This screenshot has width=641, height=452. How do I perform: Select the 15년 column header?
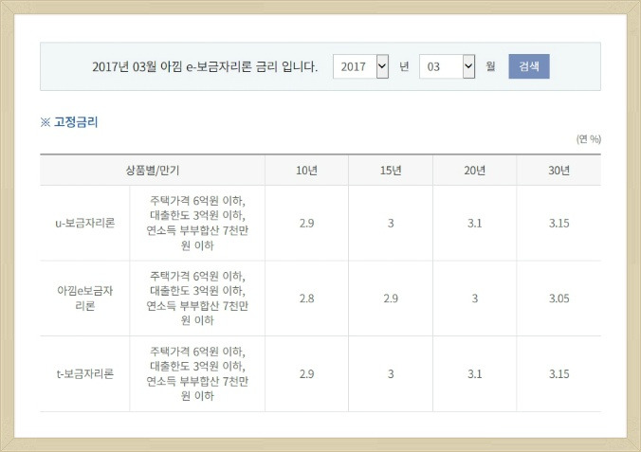click(391, 170)
